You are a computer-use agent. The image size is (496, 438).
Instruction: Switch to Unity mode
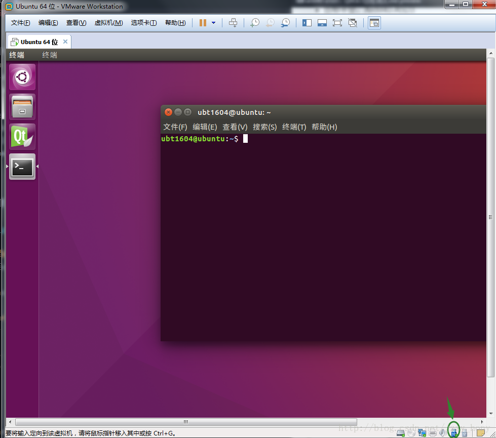click(353, 23)
